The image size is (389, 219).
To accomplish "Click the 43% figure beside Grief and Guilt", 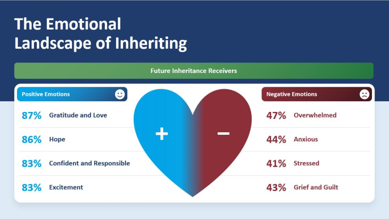I will pos(276,187).
